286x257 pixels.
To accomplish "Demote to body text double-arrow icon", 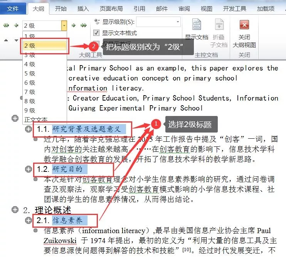I will 84,25.
